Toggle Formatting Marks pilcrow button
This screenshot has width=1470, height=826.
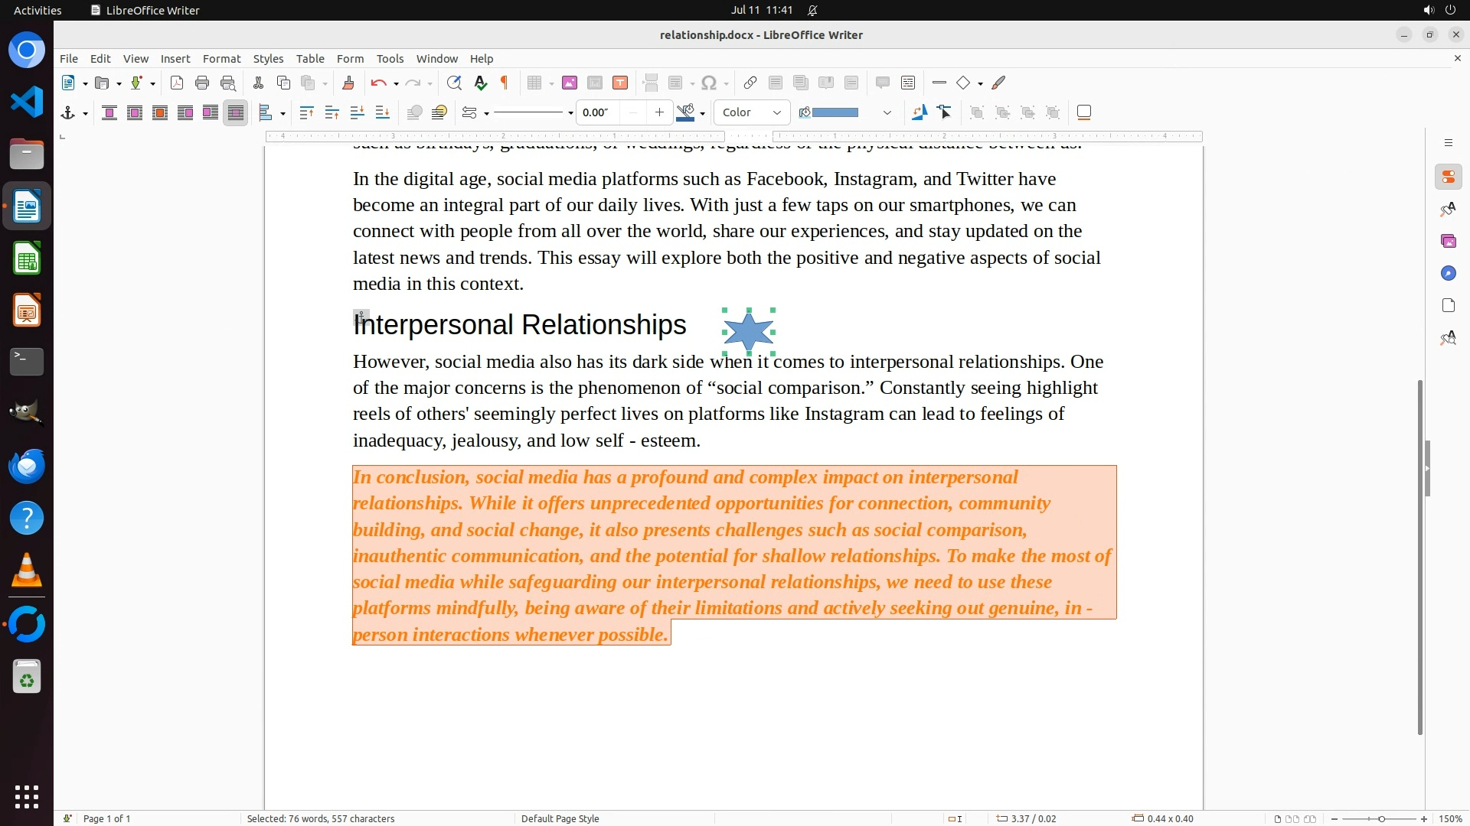(505, 83)
